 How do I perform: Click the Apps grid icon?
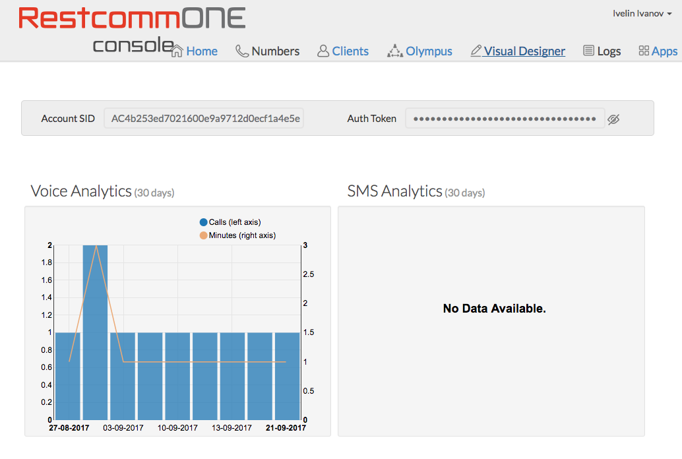pyautogui.click(x=644, y=51)
